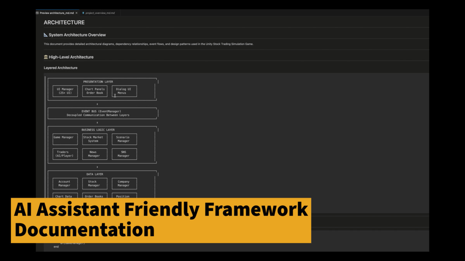Close the Preview architecture_md.md tab

tap(77, 13)
